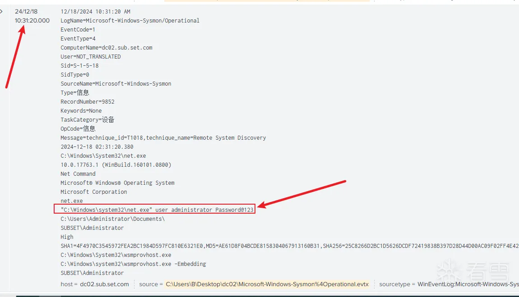The height and width of the screenshot is (297, 519).
Task: Click User=NOT_TRANSLATED field
Action: pyautogui.click(x=90, y=56)
